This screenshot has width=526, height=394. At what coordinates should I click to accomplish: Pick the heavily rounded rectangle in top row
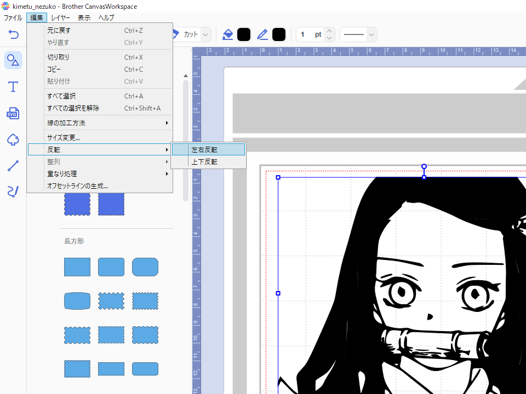(145, 267)
